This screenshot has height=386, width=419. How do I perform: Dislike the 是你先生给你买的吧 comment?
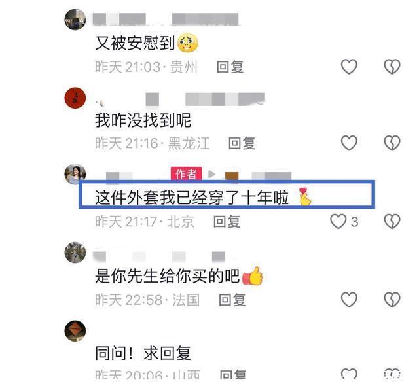392,300
